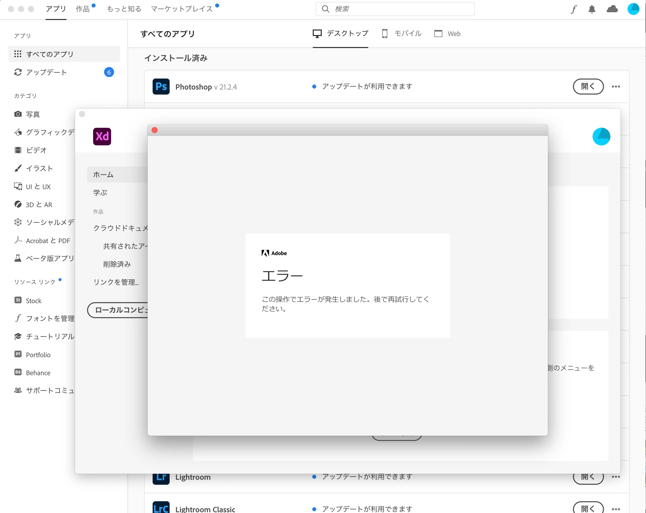Viewport: 646px width, 513px height.
Task: Open the notifications bell
Action: click(592, 9)
